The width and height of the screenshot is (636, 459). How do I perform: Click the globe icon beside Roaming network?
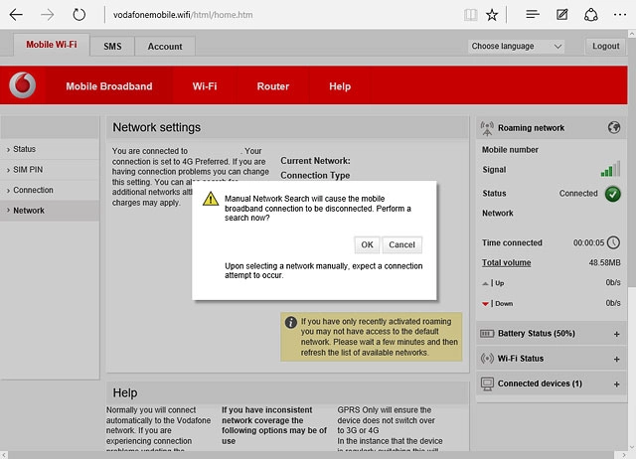pyautogui.click(x=613, y=128)
